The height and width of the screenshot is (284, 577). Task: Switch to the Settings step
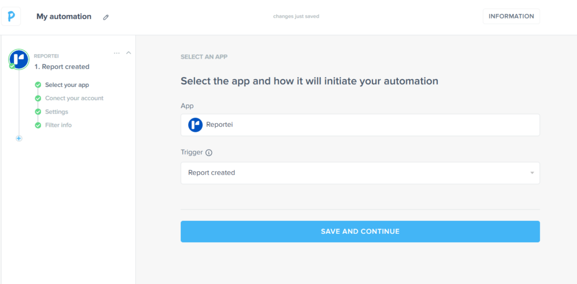[56, 112]
